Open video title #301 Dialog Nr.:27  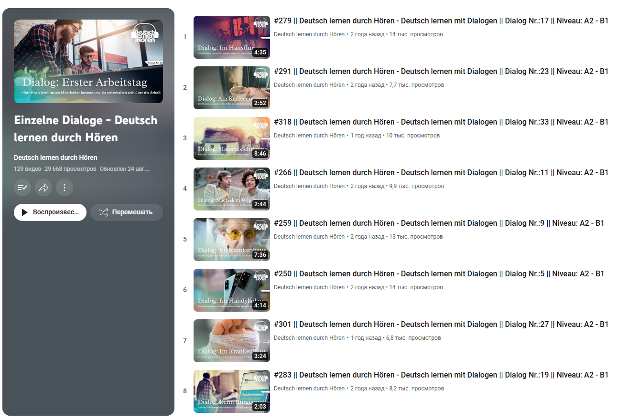click(441, 325)
